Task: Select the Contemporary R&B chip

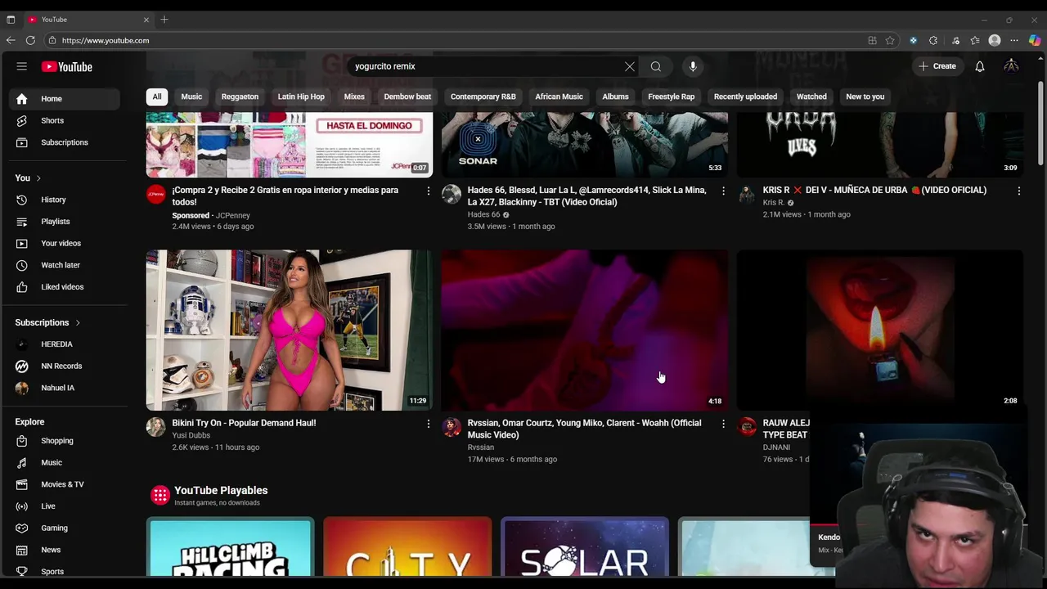Action: pos(483,97)
